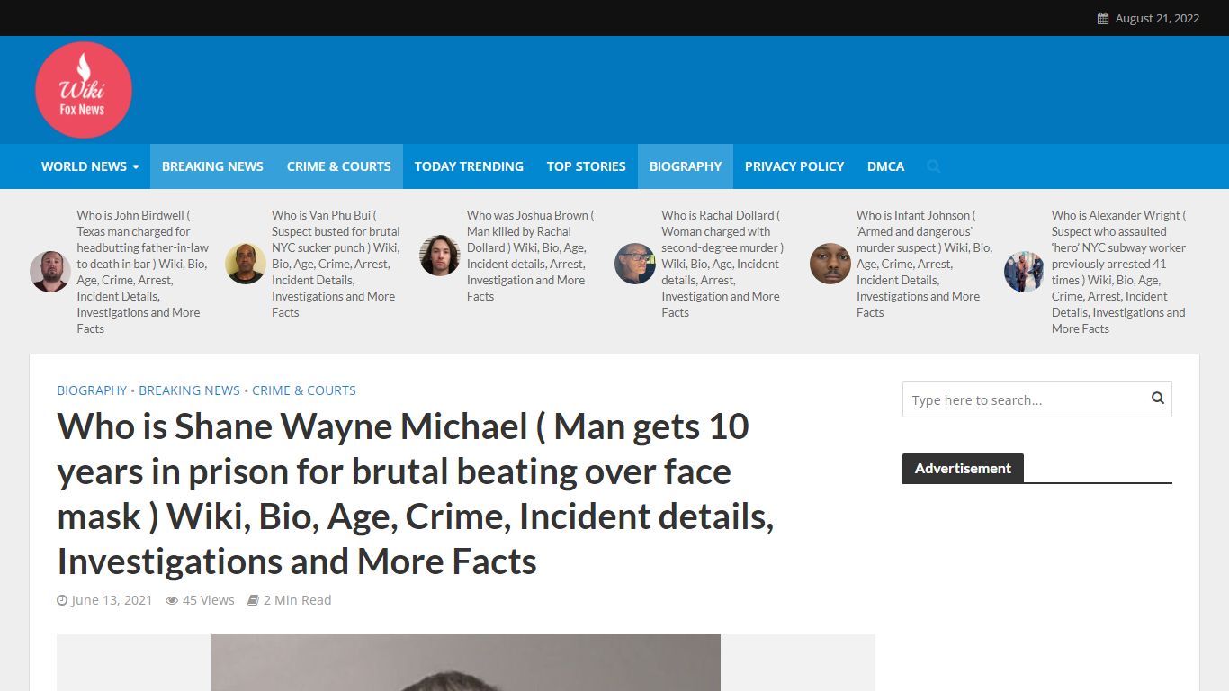Open Top Stories menu item

(x=587, y=166)
